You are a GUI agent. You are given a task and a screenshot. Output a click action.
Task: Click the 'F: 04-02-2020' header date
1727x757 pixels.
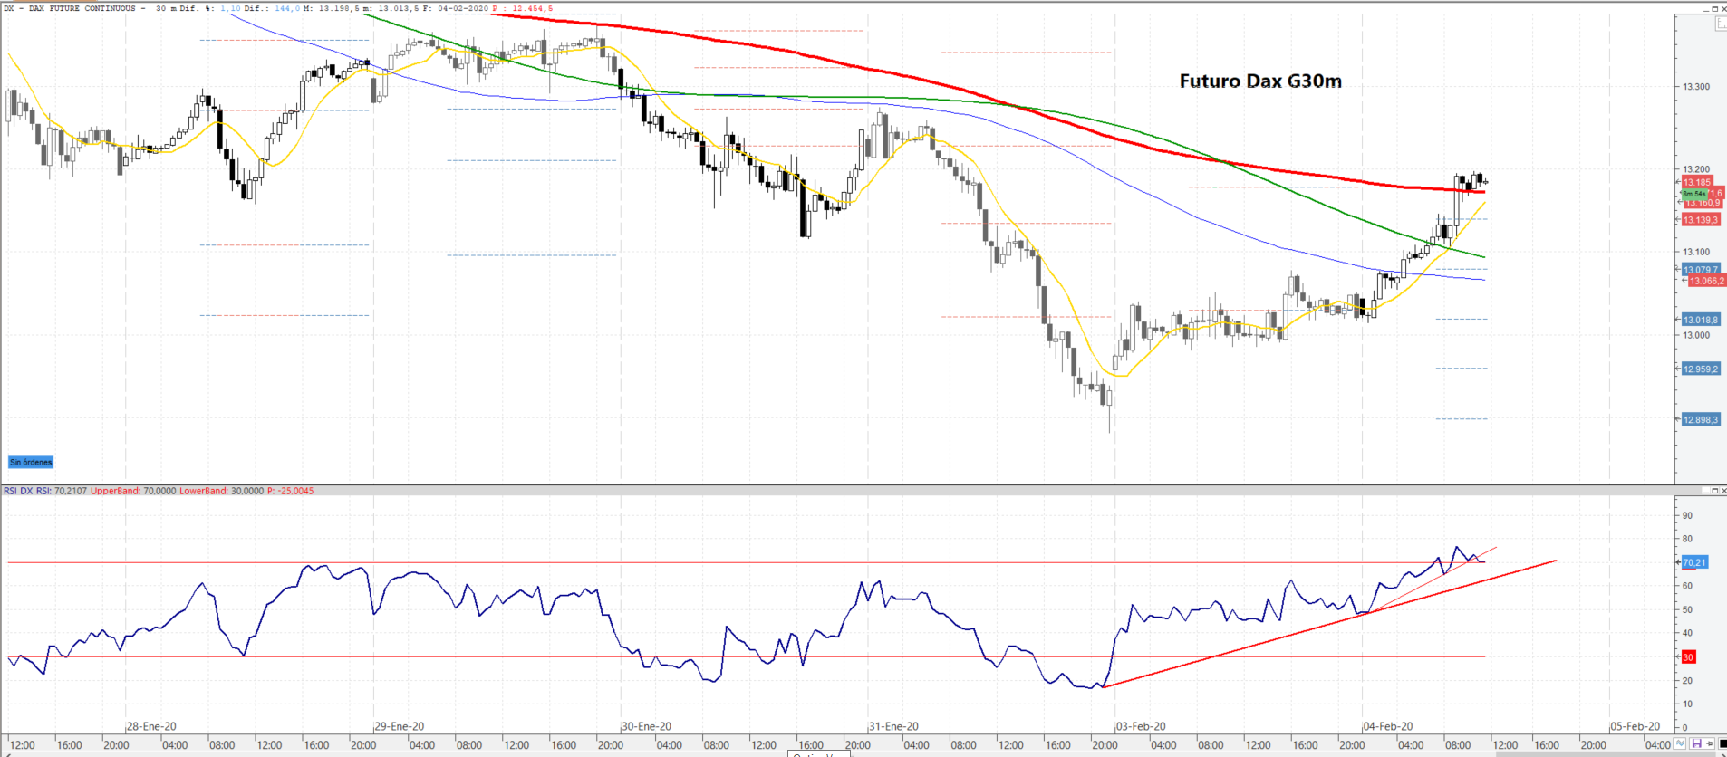[457, 8]
